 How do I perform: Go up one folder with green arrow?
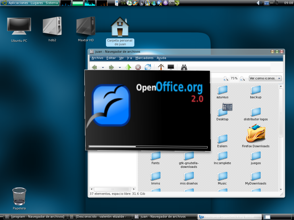click(128, 67)
